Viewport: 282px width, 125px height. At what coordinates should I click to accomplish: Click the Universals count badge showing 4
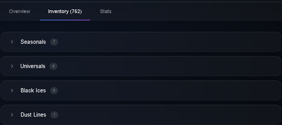[53, 66]
